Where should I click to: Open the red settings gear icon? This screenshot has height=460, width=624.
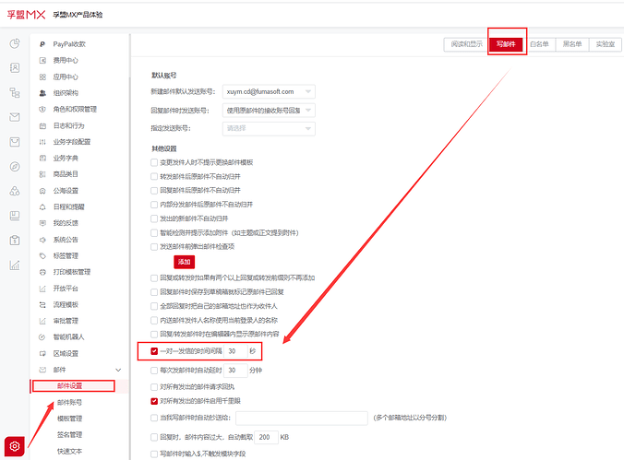point(14,445)
